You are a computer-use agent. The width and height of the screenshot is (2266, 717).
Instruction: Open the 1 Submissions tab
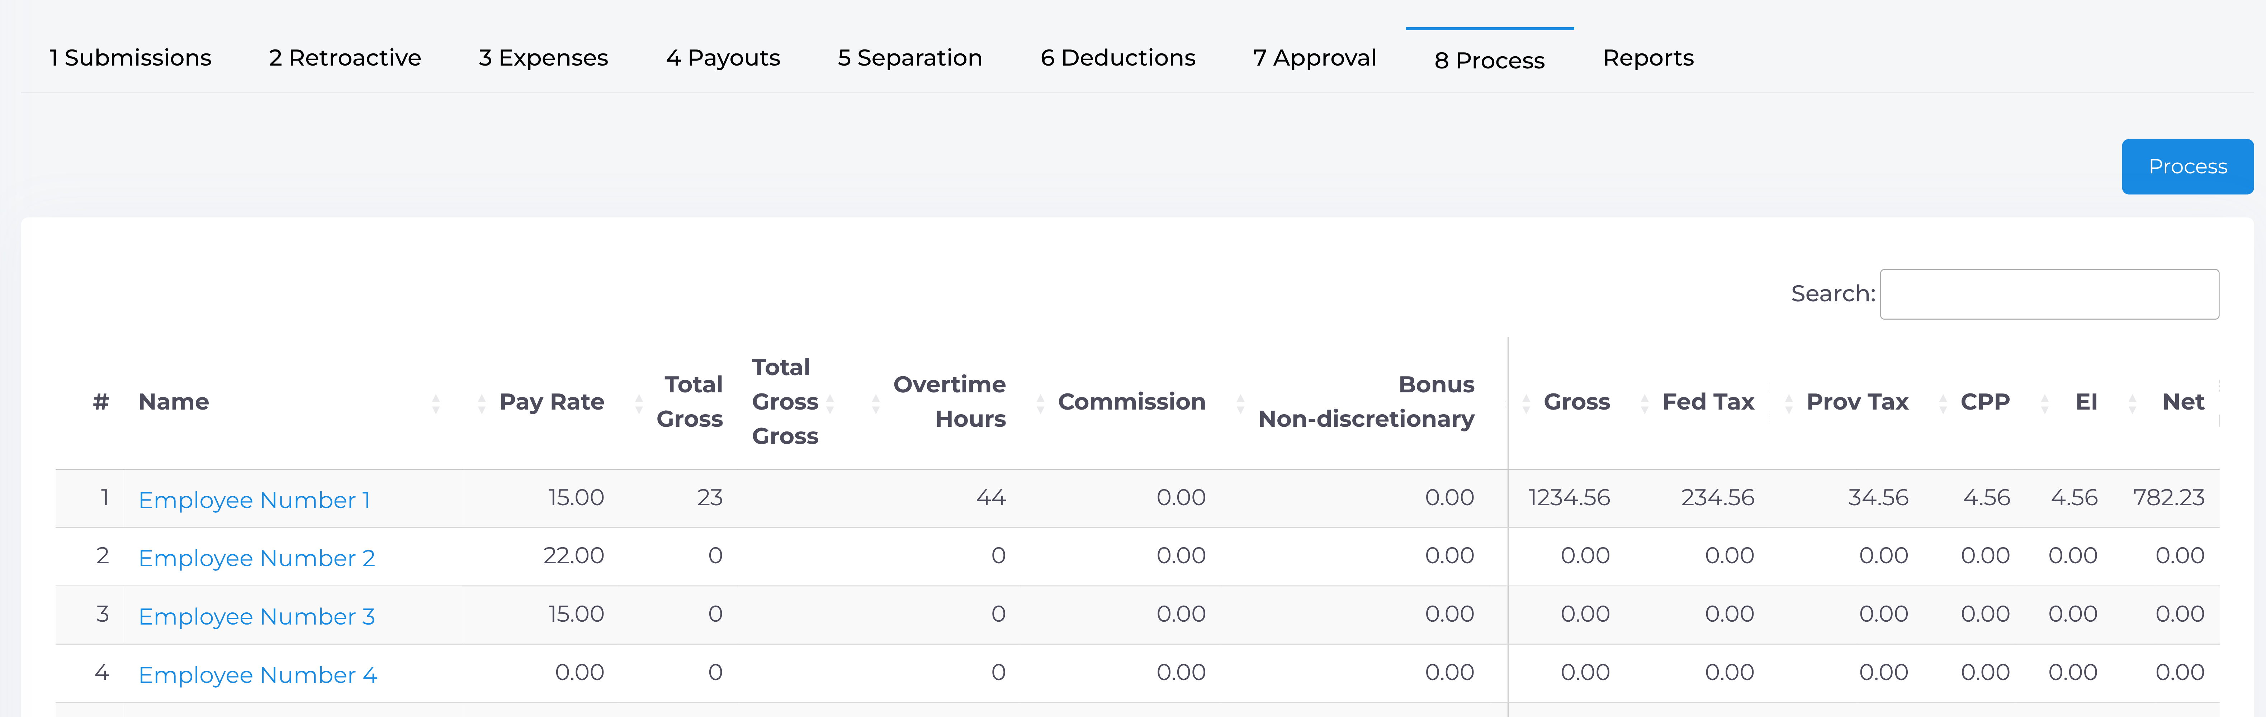pyautogui.click(x=130, y=58)
